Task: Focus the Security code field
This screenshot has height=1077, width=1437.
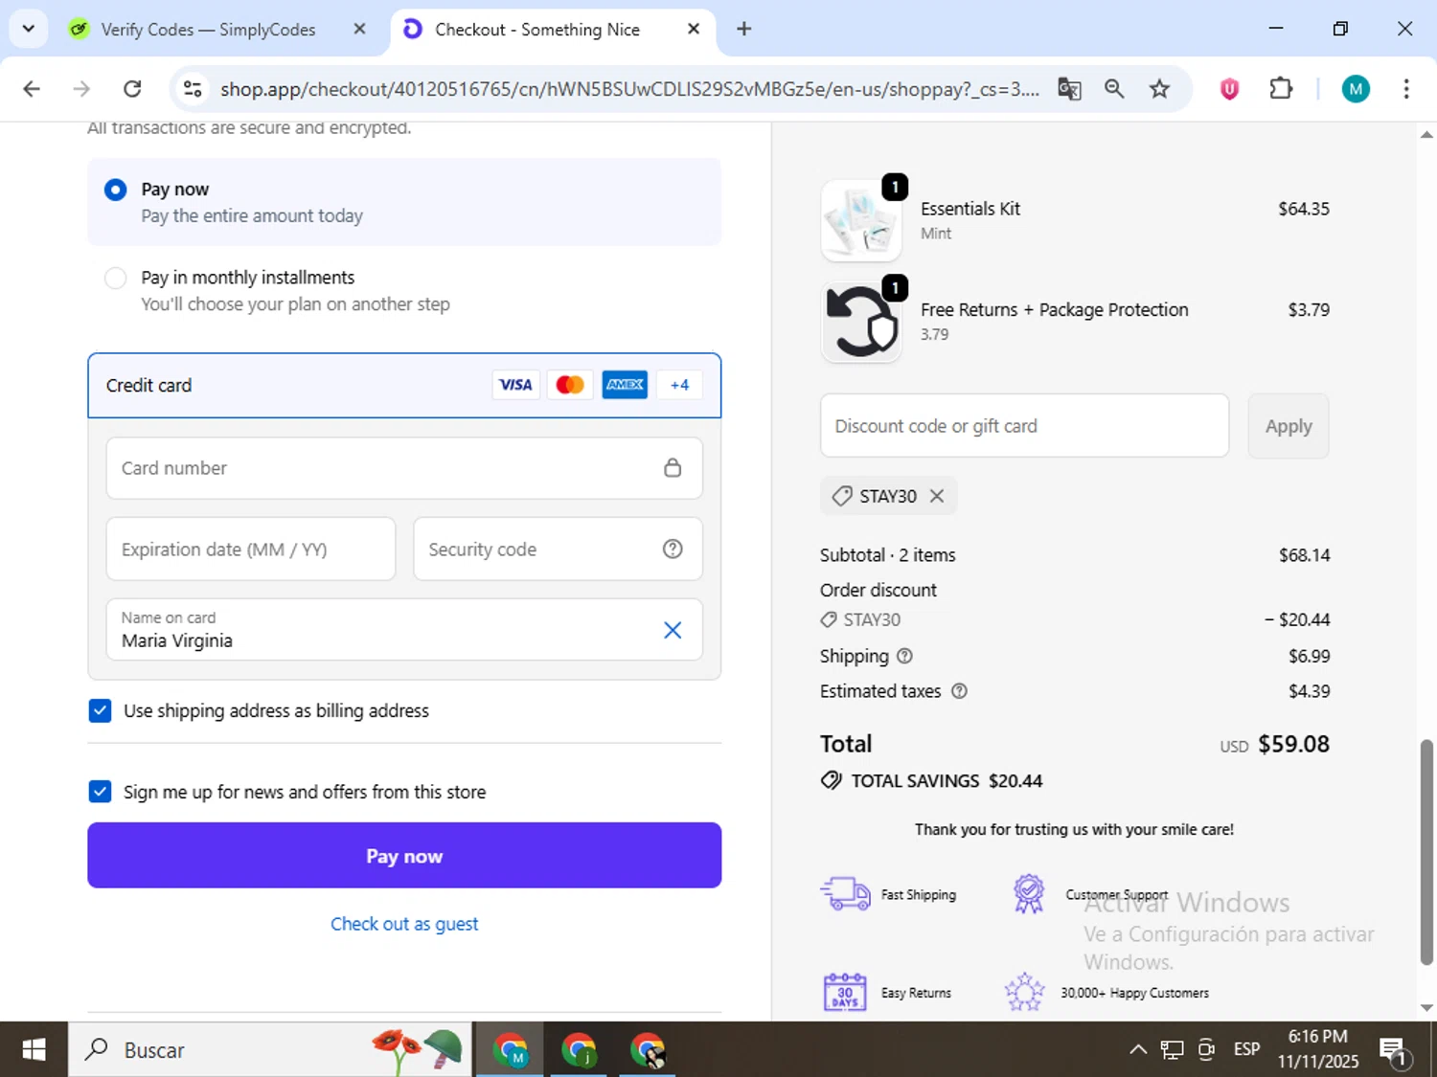Action: coord(558,550)
